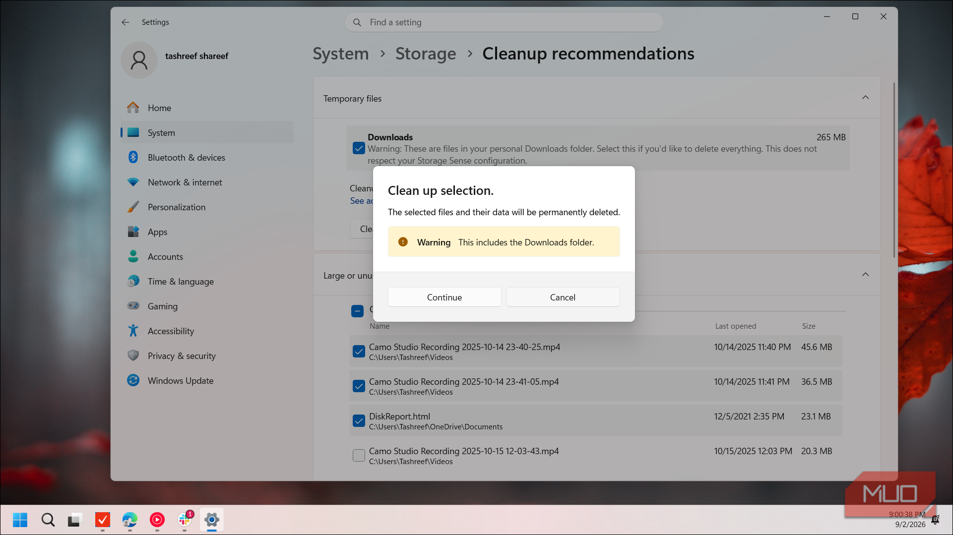This screenshot has width=953, height=535.
Task: Open the Windows Start menu
Action: pyautogui.click(x=20, y=520)
